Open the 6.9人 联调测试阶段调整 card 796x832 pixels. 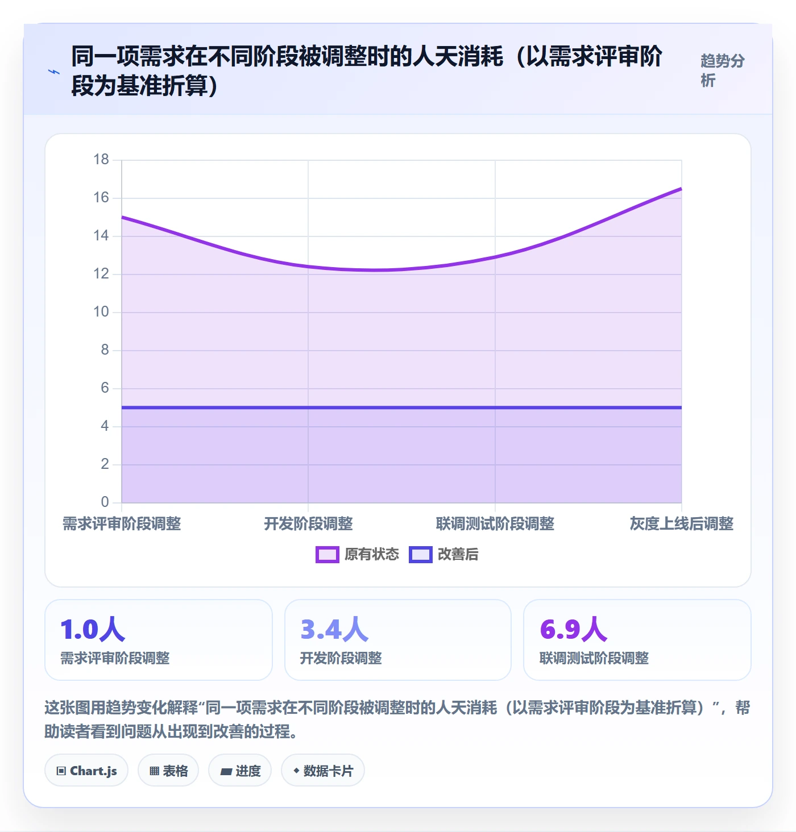[x=637, y=640]
